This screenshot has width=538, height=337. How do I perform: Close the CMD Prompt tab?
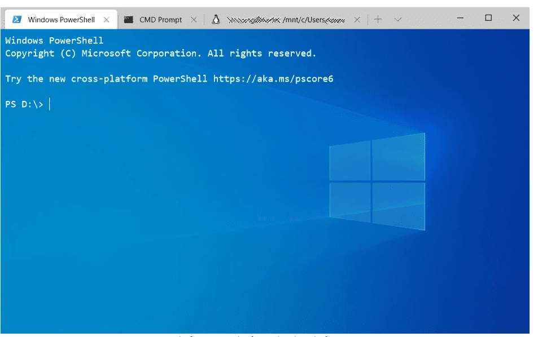[194, 20]
